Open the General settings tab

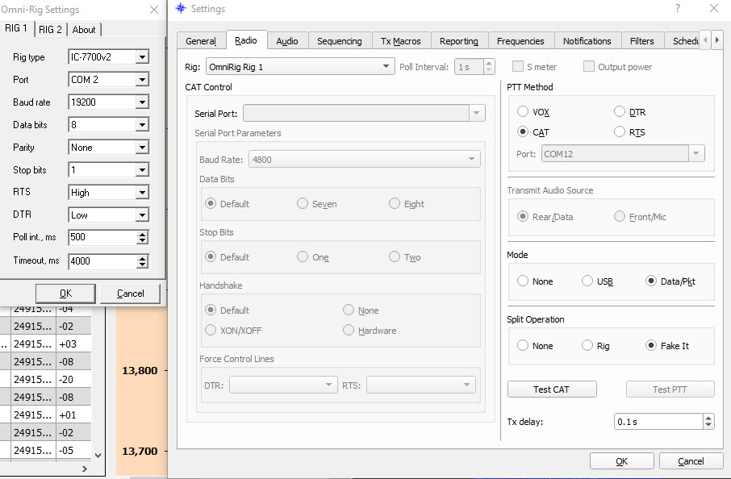pyautogui.click(x=201, y=41)
